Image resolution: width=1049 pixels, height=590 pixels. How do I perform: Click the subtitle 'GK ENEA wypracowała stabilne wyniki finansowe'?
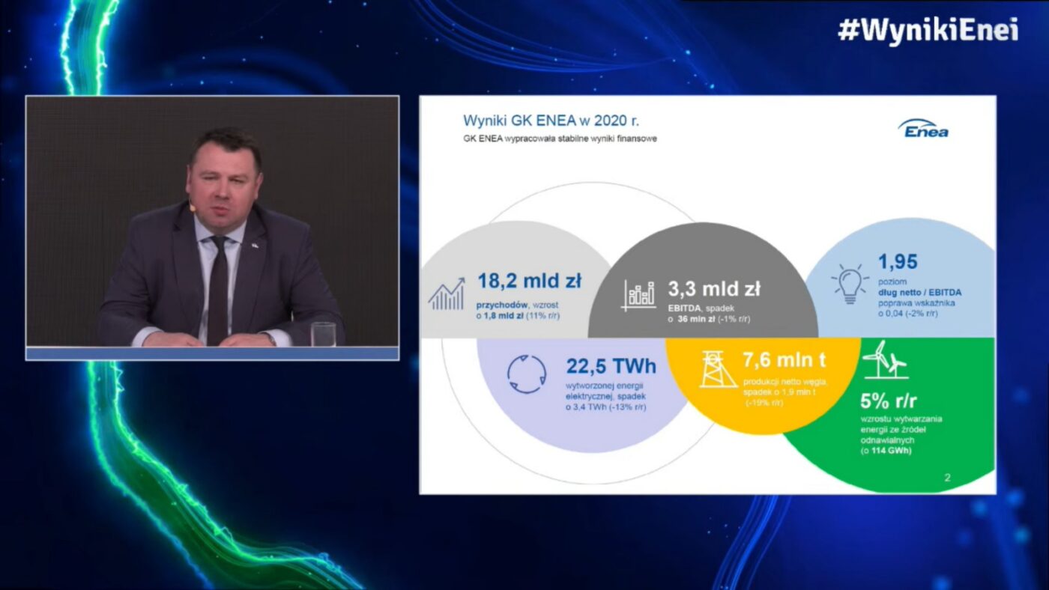(560, 139)
